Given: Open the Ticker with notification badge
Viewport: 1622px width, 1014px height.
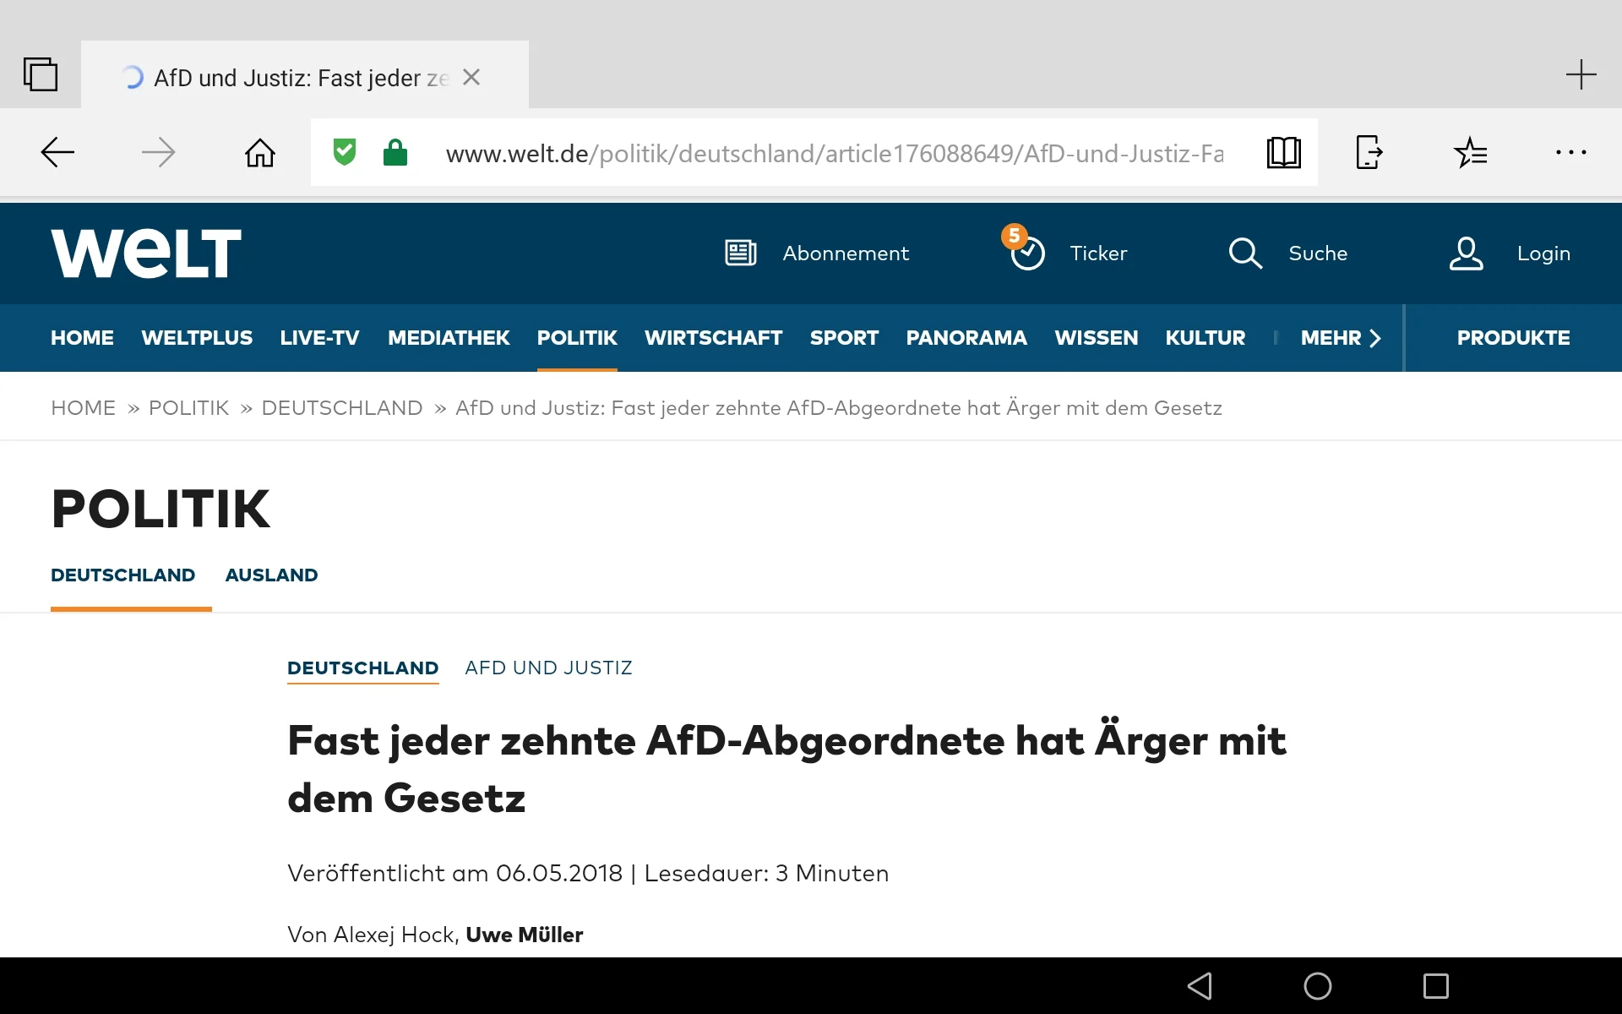Looking at the screenshot, I should pyautogui.click(x=1068, y=253).
